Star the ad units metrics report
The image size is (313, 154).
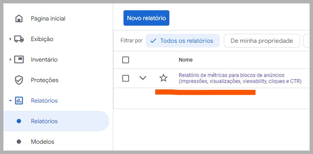[x=163, y=78]
